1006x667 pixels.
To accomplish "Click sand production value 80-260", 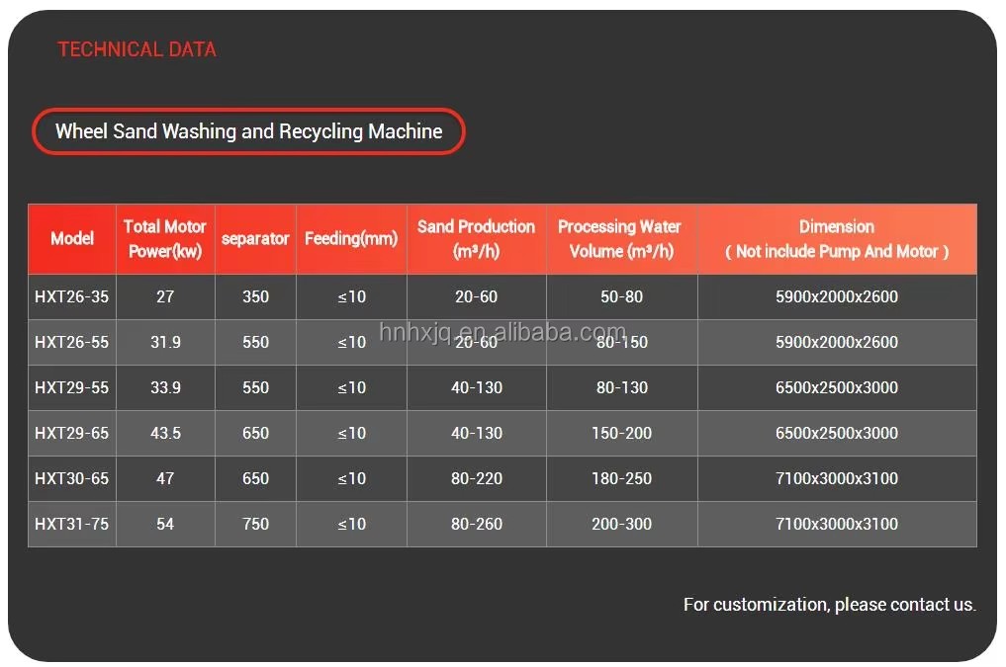I will (x=476, y=524).
